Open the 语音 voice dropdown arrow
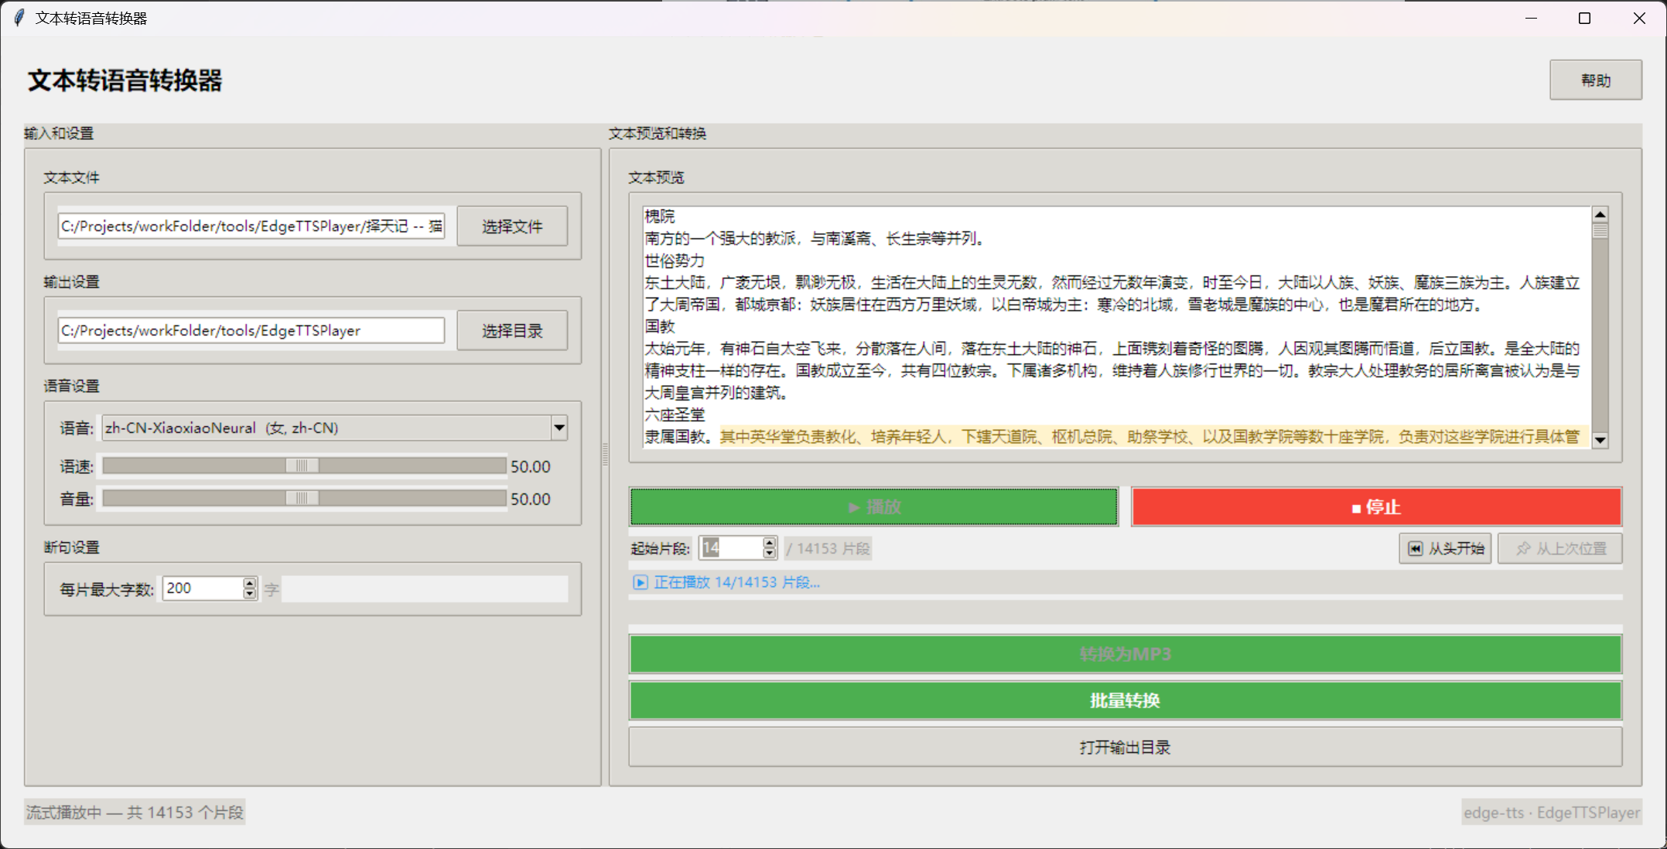This screenshot has width=1667, height=849. [559, 428]
